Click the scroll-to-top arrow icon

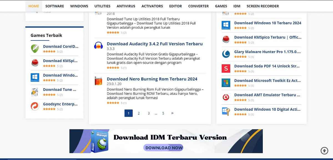click(x=324, y=151)
